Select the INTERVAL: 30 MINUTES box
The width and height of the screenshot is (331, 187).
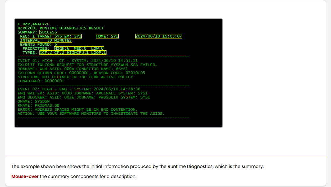(46, 40)
